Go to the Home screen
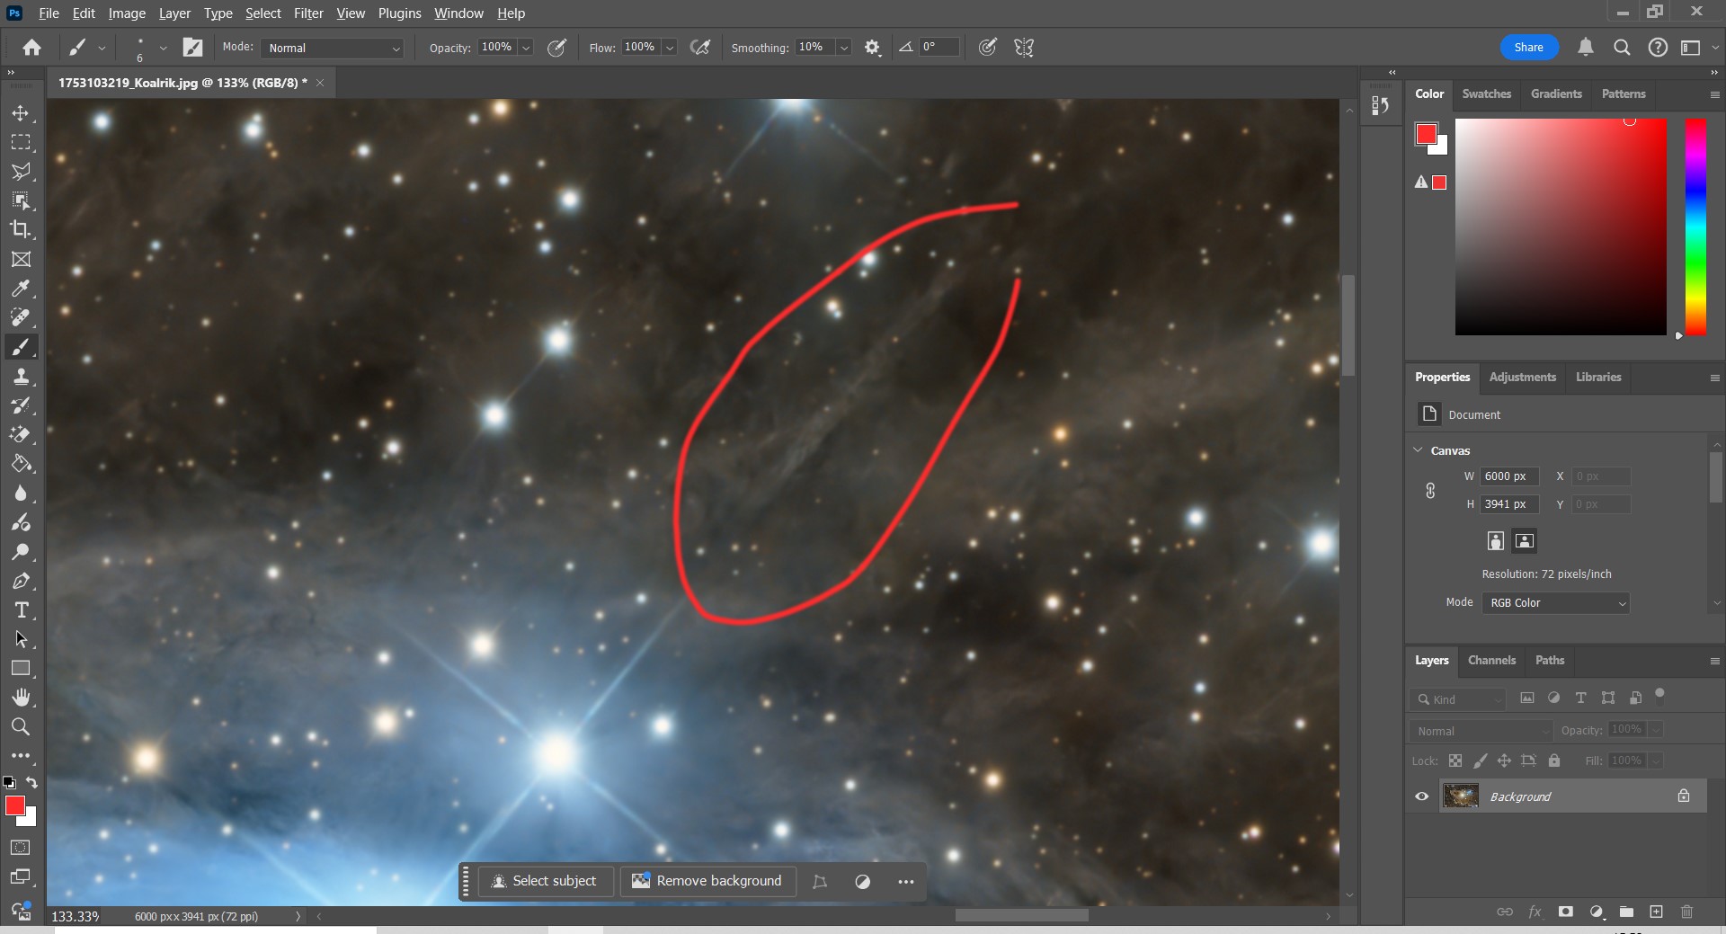 tap(31, 48)
